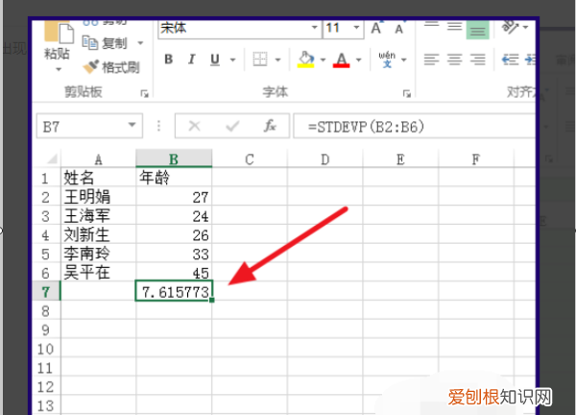The width and height of the screenshot is (576, 415).
Task: Apply the yellow fill color bucket
Action: 305,60
